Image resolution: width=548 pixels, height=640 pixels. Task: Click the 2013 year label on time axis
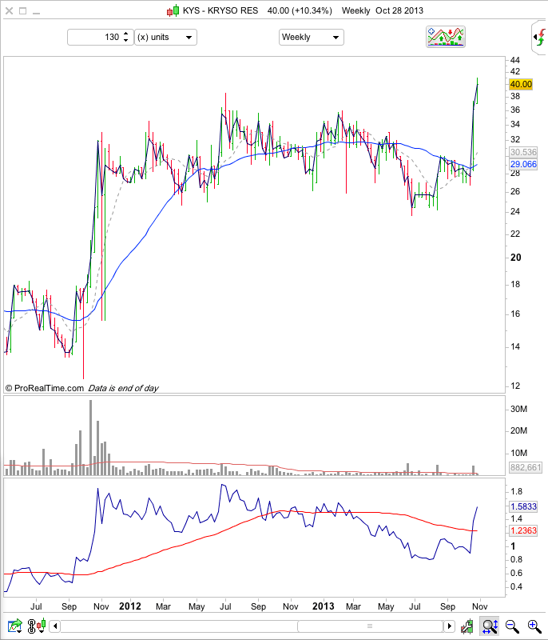(x=323, y=606)
